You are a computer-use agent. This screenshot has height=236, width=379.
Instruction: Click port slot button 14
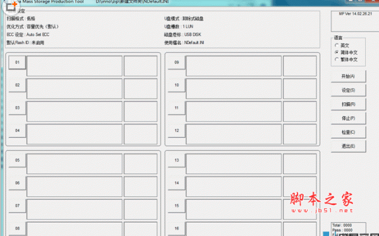tap(177, 183)
